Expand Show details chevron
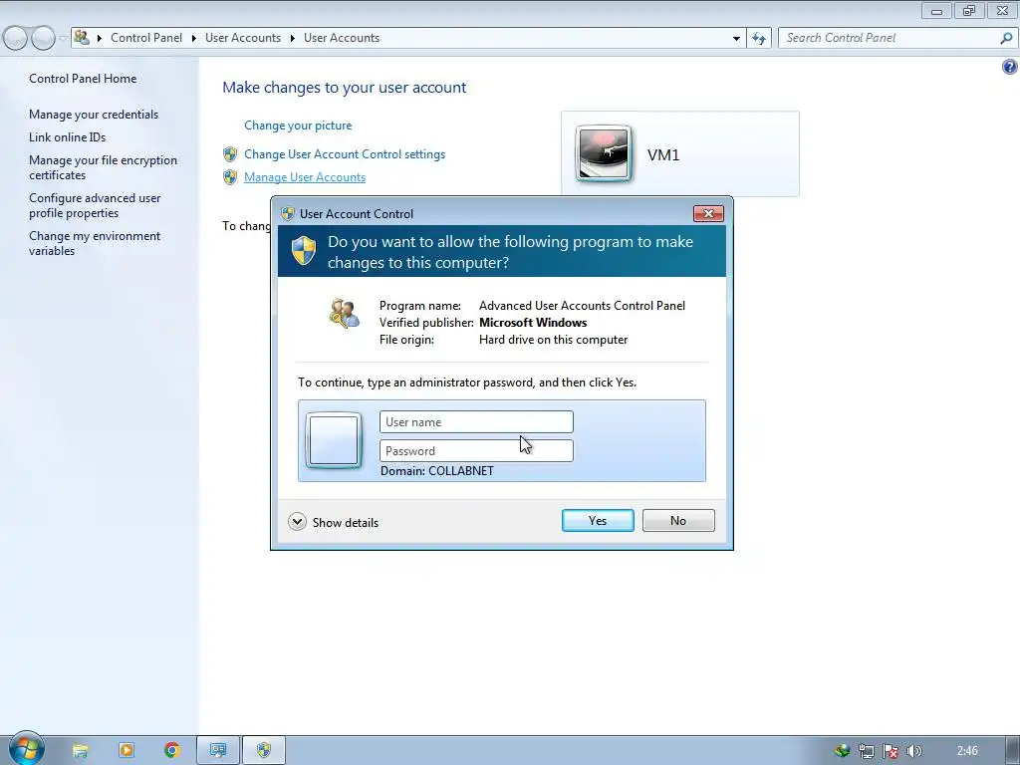 coord(297,522)
